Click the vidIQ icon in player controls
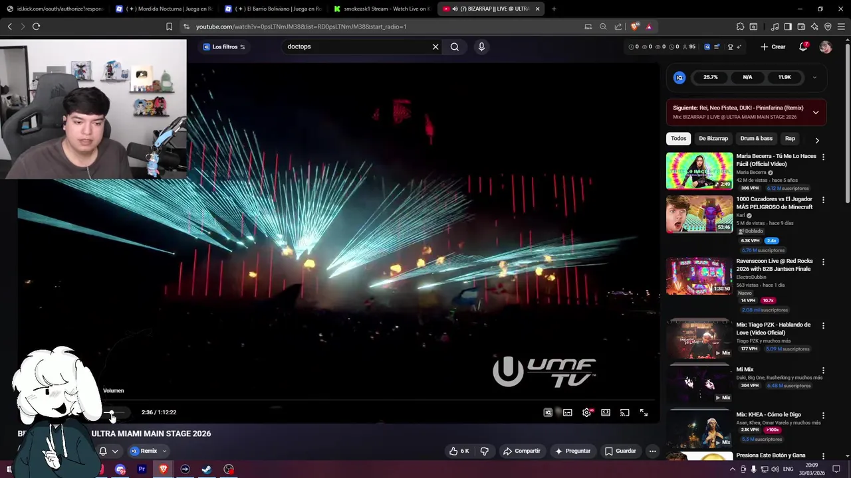This screenshot has width=851, height=478. [x=548, y=412]
